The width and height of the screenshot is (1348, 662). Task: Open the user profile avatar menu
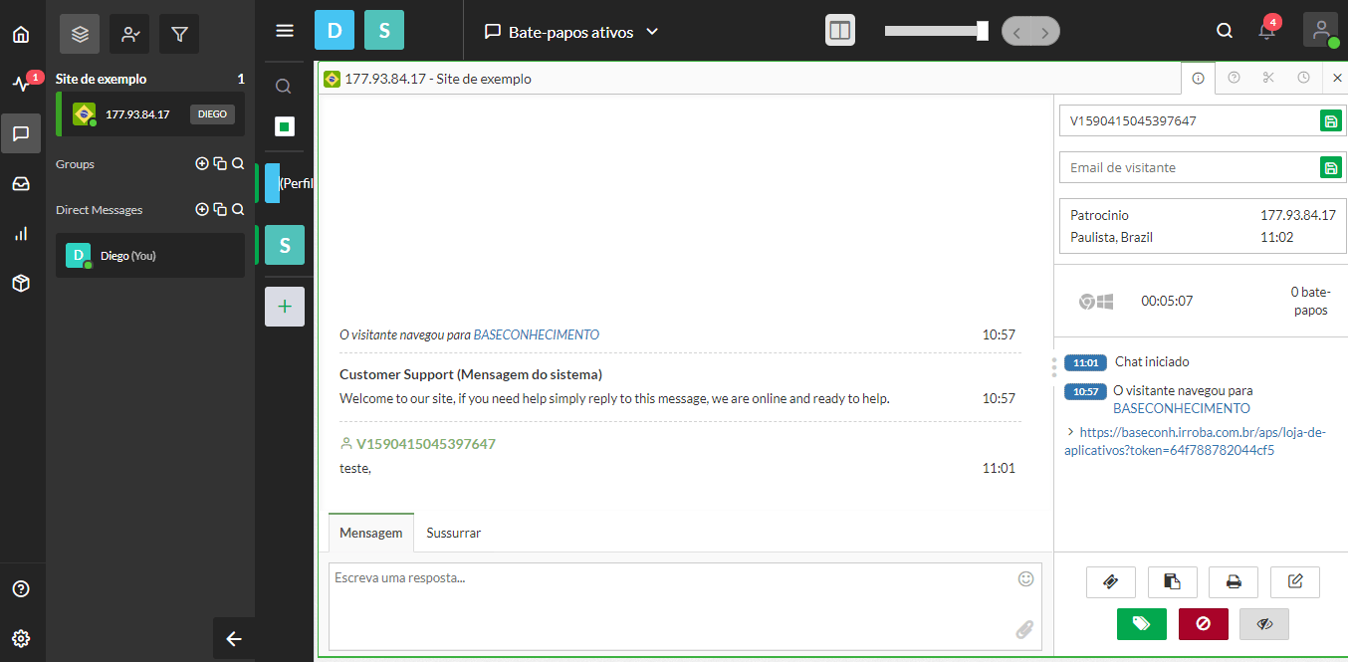tap(1321, 30)
